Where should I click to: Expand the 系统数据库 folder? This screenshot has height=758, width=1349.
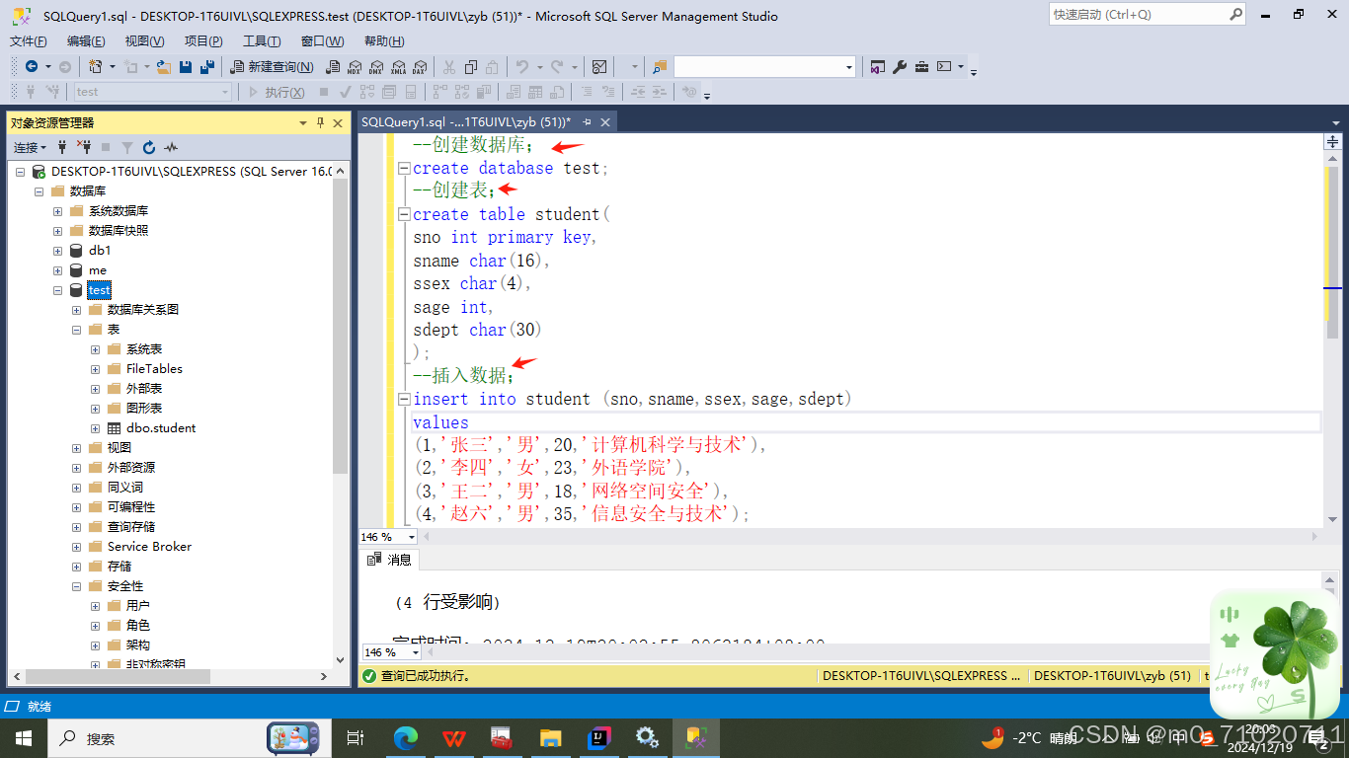(57, 210)
